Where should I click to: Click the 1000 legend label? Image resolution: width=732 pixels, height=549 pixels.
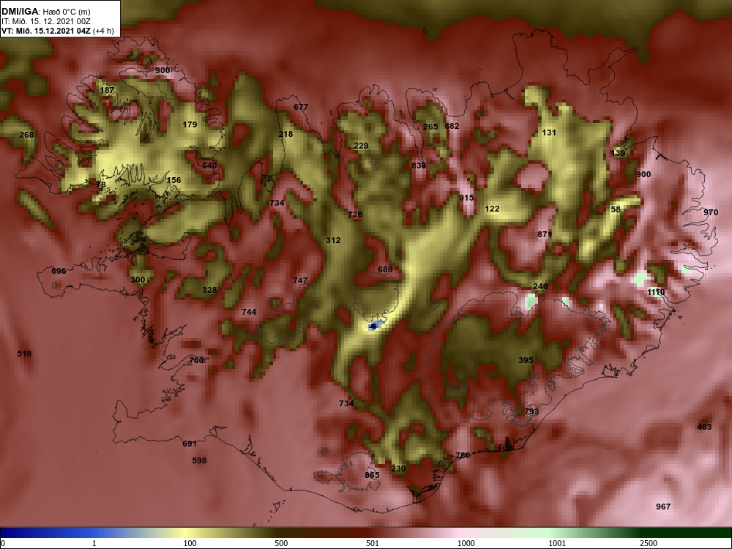pos(466,543)
